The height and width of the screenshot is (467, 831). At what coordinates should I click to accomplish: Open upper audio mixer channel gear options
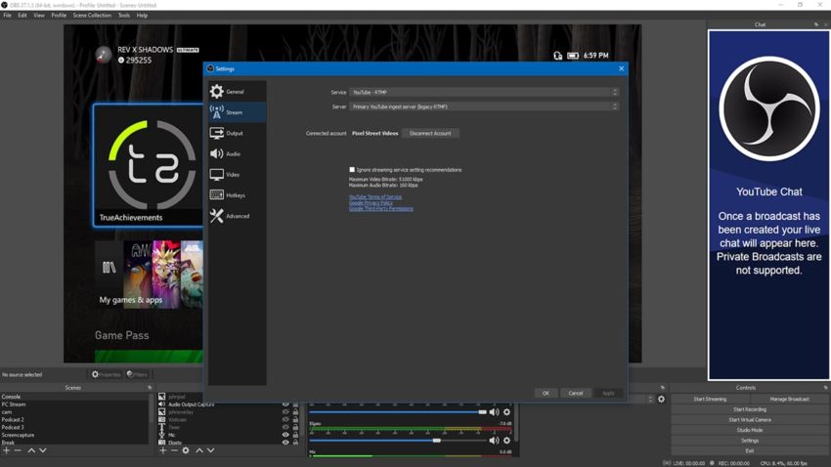tap(507, 412)
